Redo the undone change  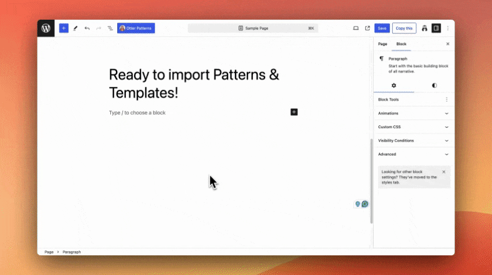pyautogui.click(x=99, y=28)
